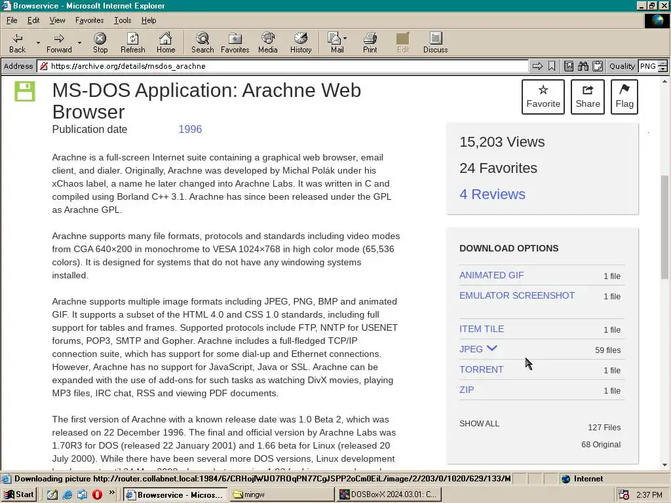Open the Media pane
The image size is (671, 503).
click(268, 43)
